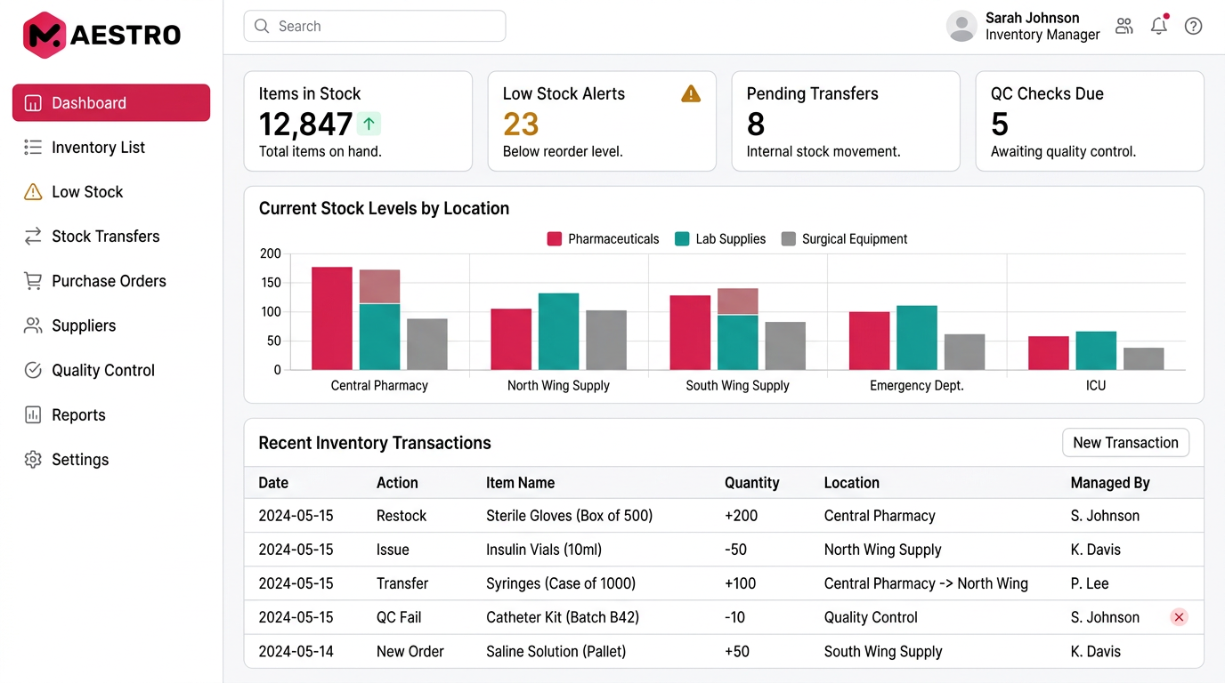
Task: Click the Low Stock warning triangle icon in sidebar
Action: (33, 192)
